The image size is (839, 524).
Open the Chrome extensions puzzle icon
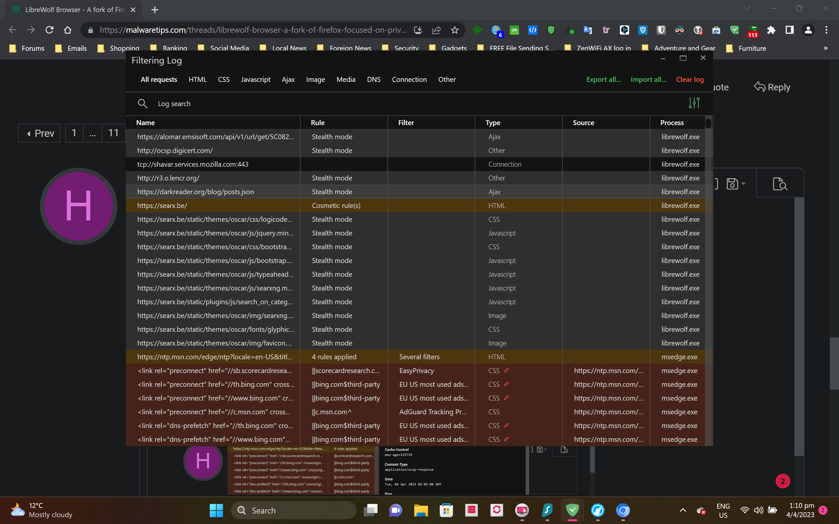tap(771, 30)
